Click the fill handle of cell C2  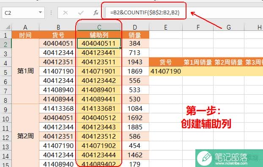pos(121,48)
